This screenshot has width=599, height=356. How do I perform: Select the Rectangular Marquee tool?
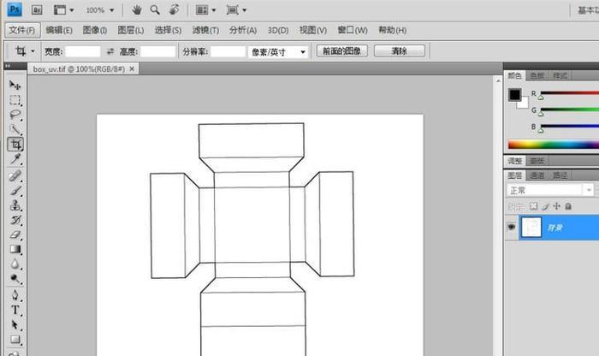[15, 100]
